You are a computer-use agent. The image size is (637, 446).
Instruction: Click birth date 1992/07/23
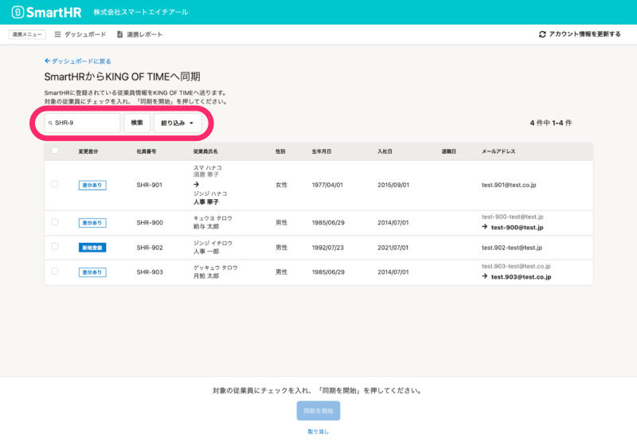tap(328, 248)
